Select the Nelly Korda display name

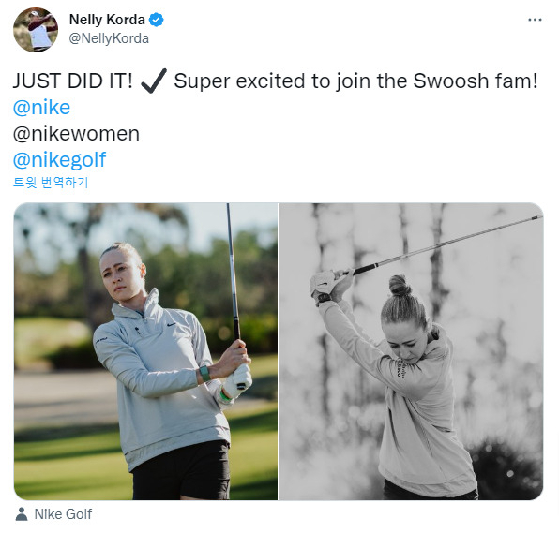[107, 20]
